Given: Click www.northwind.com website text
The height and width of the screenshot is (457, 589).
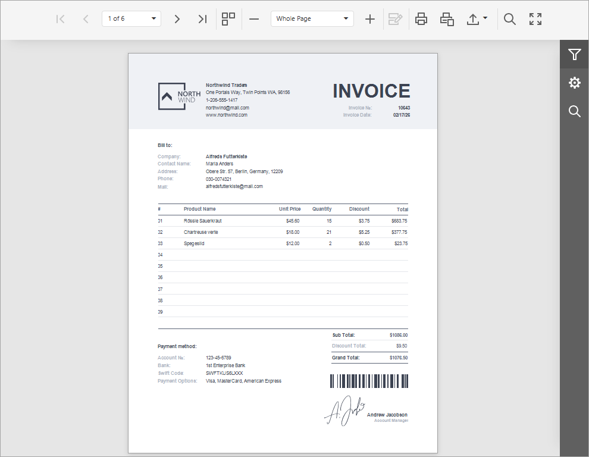Looking at the screenshot, I should 227,115.
